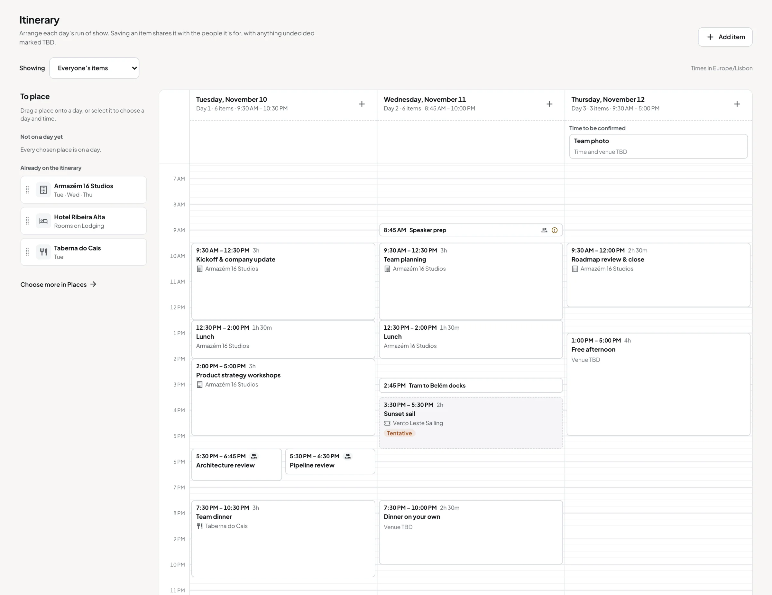Open Wednesday's Lunch item
The height and width of the screenshot is (595, 772).
point(471,339)
